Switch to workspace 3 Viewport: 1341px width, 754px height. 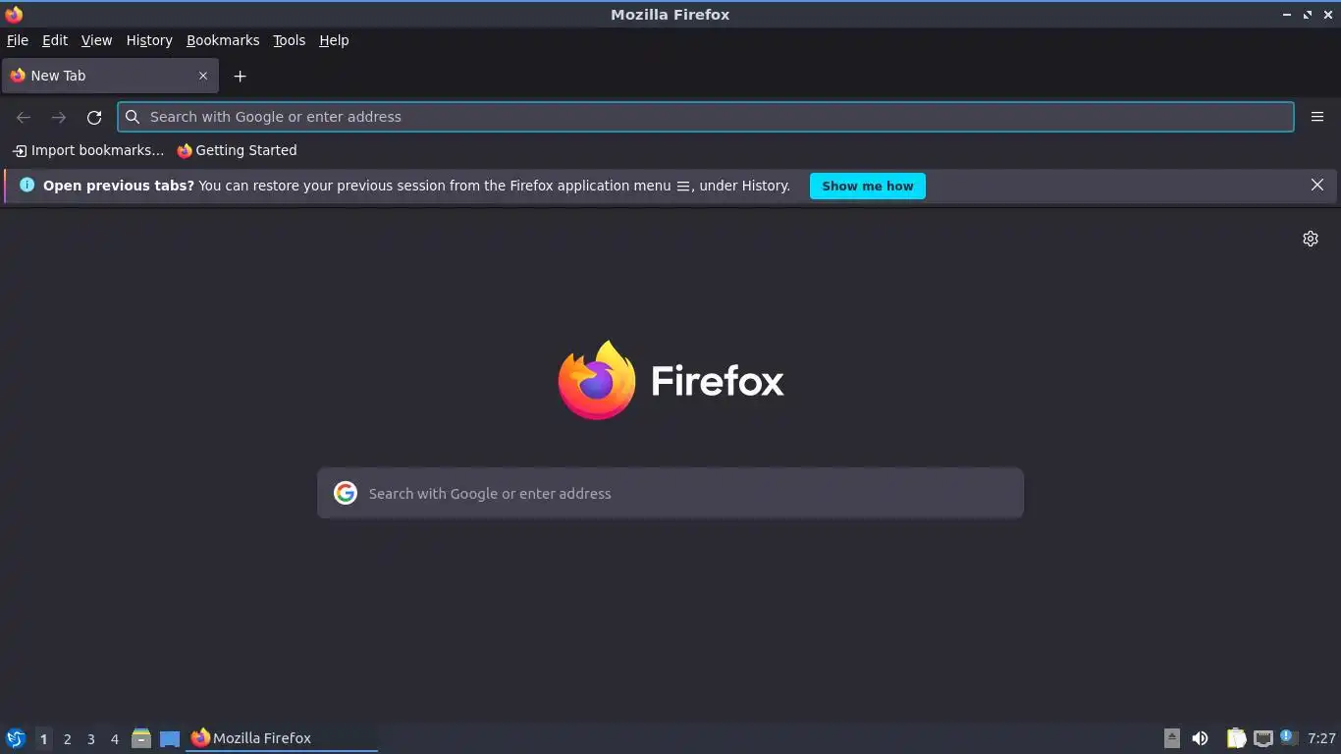click(x=90, y=738)
